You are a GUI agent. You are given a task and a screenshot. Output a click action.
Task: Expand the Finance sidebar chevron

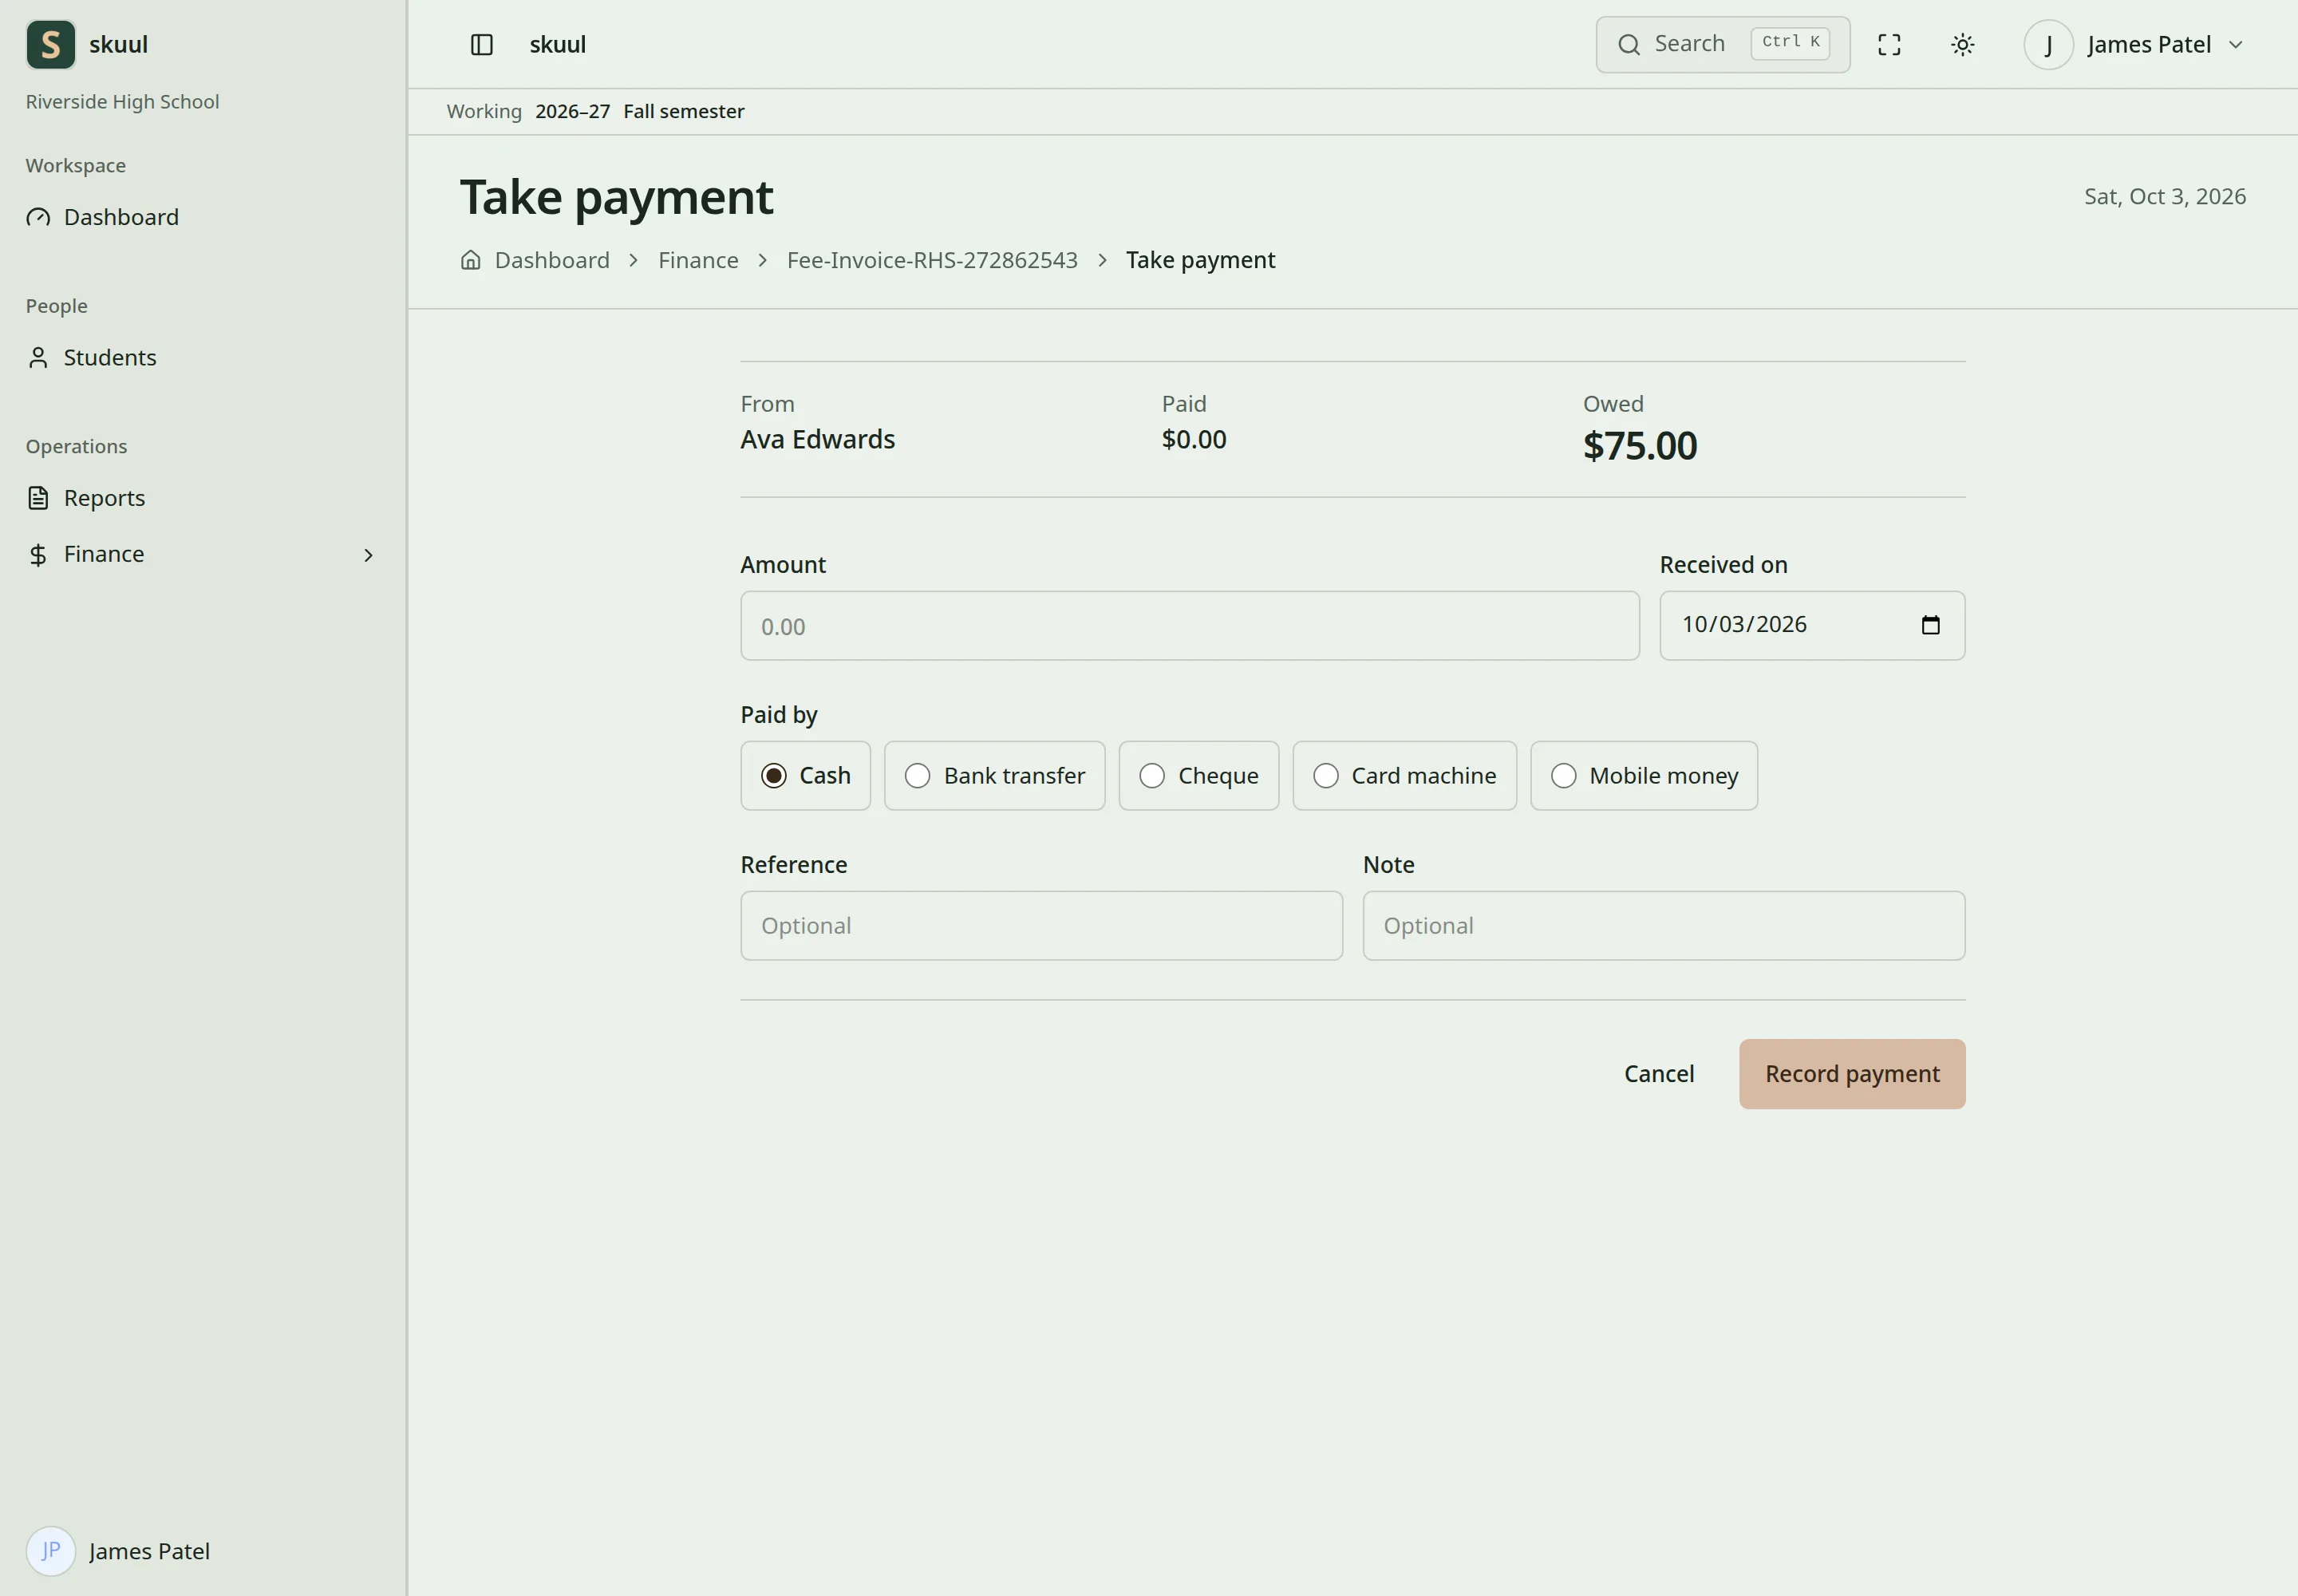click(x=369, y=555)
